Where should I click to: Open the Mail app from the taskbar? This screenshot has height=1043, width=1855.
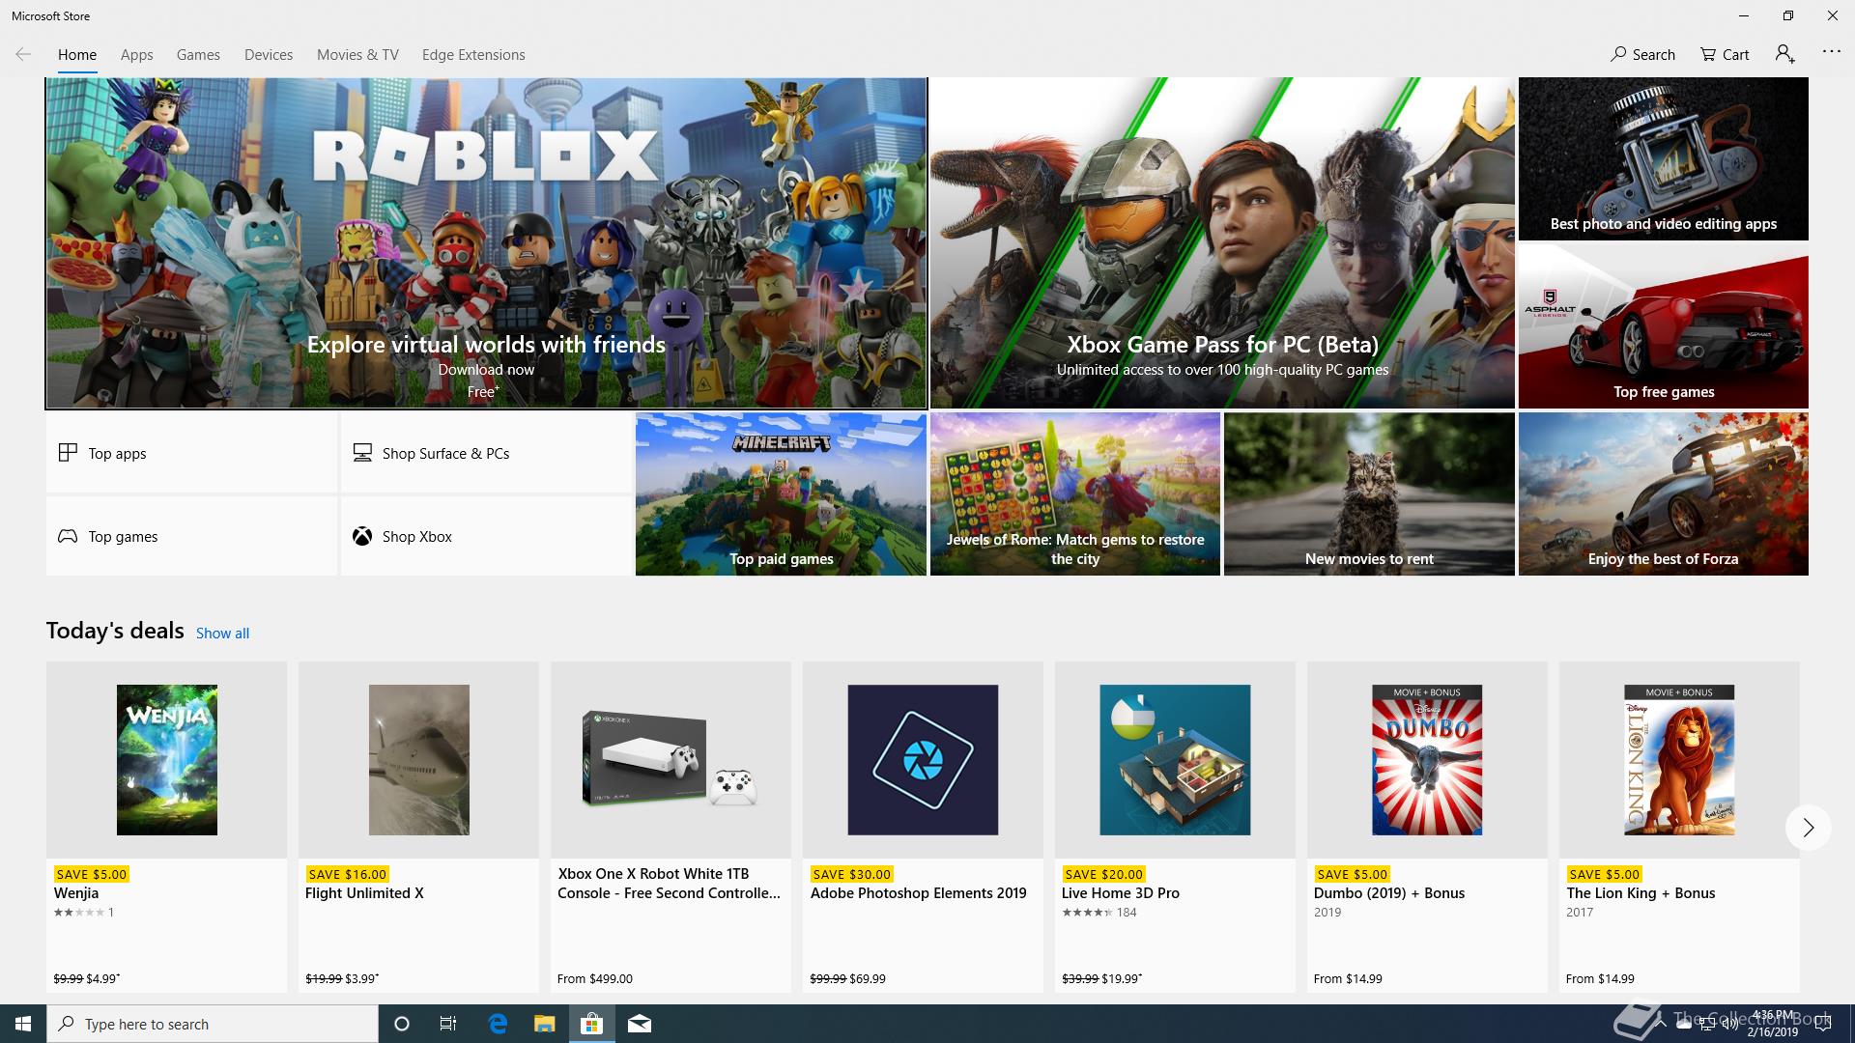point(639,1024)
